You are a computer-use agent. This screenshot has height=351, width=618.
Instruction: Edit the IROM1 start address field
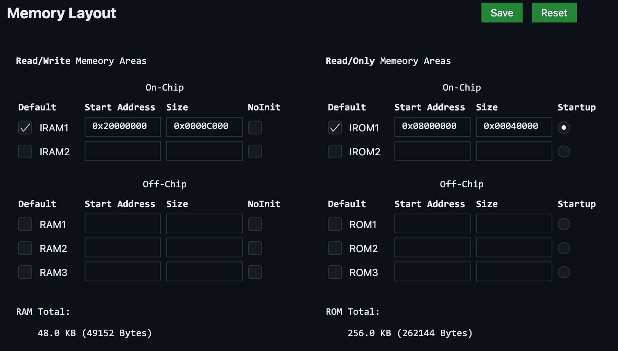(432, 127)
